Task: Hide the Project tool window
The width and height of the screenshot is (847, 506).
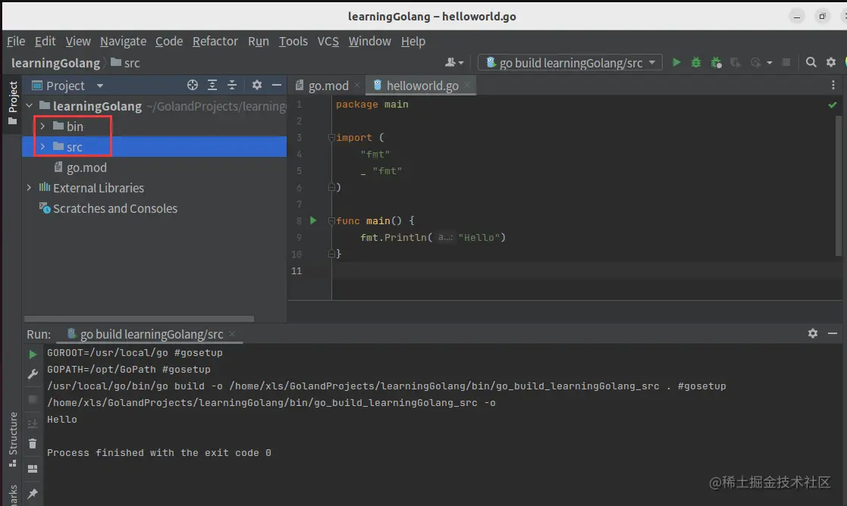Action: point(277,86)
